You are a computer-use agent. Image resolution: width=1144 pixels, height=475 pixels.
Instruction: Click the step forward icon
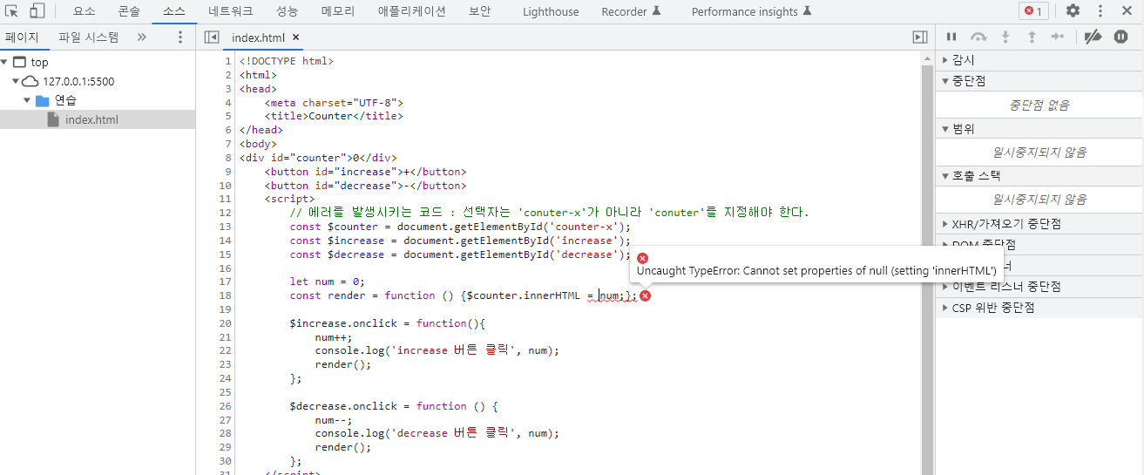pos(1058,37)
